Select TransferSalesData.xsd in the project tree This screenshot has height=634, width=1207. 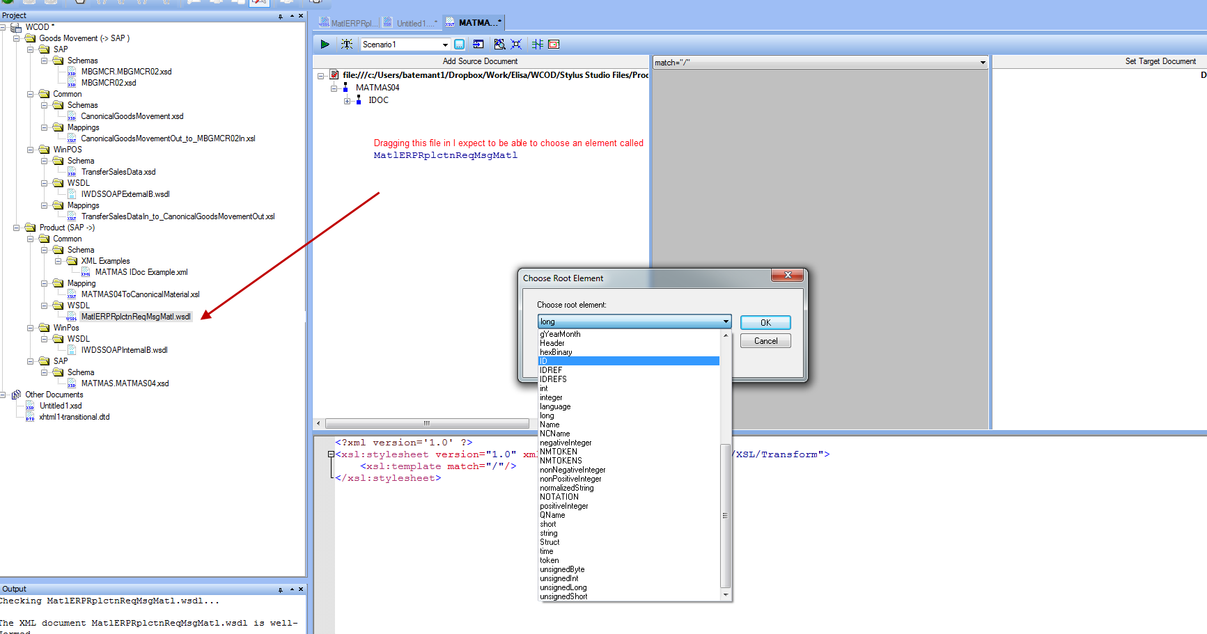tap(118, 172)
